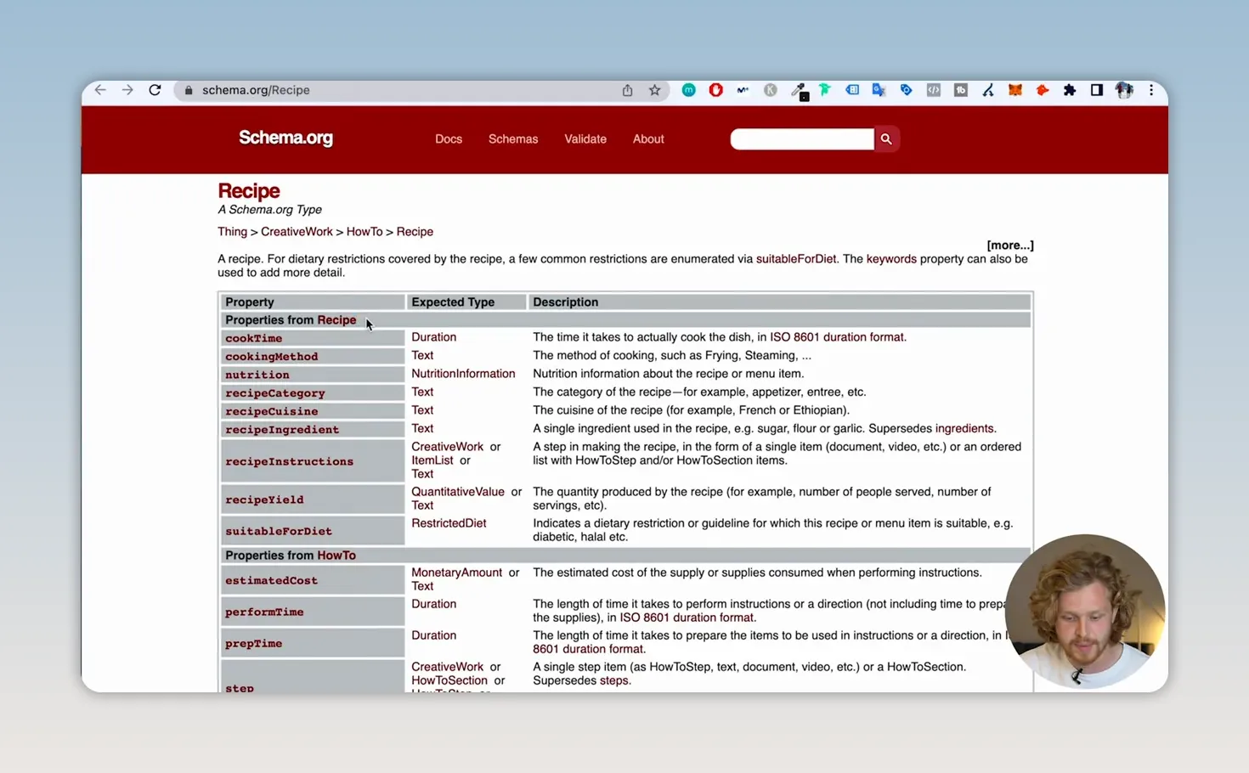The height and width of the screenshot is (773, 1249).
Task: Click the Schema.org logo
Action: pos(285,138)
